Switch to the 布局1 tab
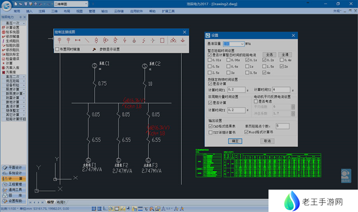The width and height of the screenshot is (358, 212). tap(60, 203)
